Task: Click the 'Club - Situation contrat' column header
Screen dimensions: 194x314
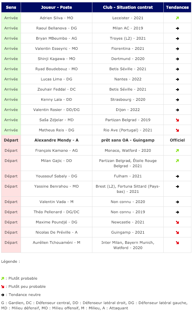Action: point(128,7)
